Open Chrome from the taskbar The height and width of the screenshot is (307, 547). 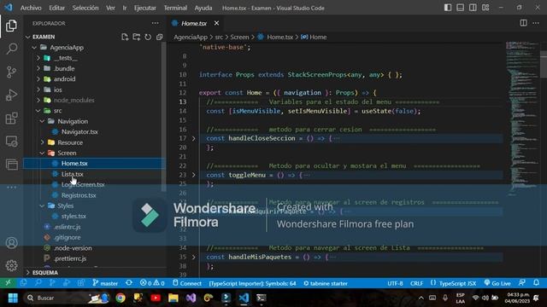121,298
